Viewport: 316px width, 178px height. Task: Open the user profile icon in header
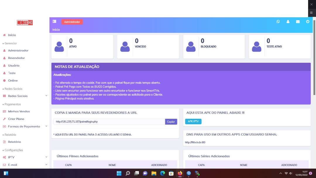pos(288,21)
